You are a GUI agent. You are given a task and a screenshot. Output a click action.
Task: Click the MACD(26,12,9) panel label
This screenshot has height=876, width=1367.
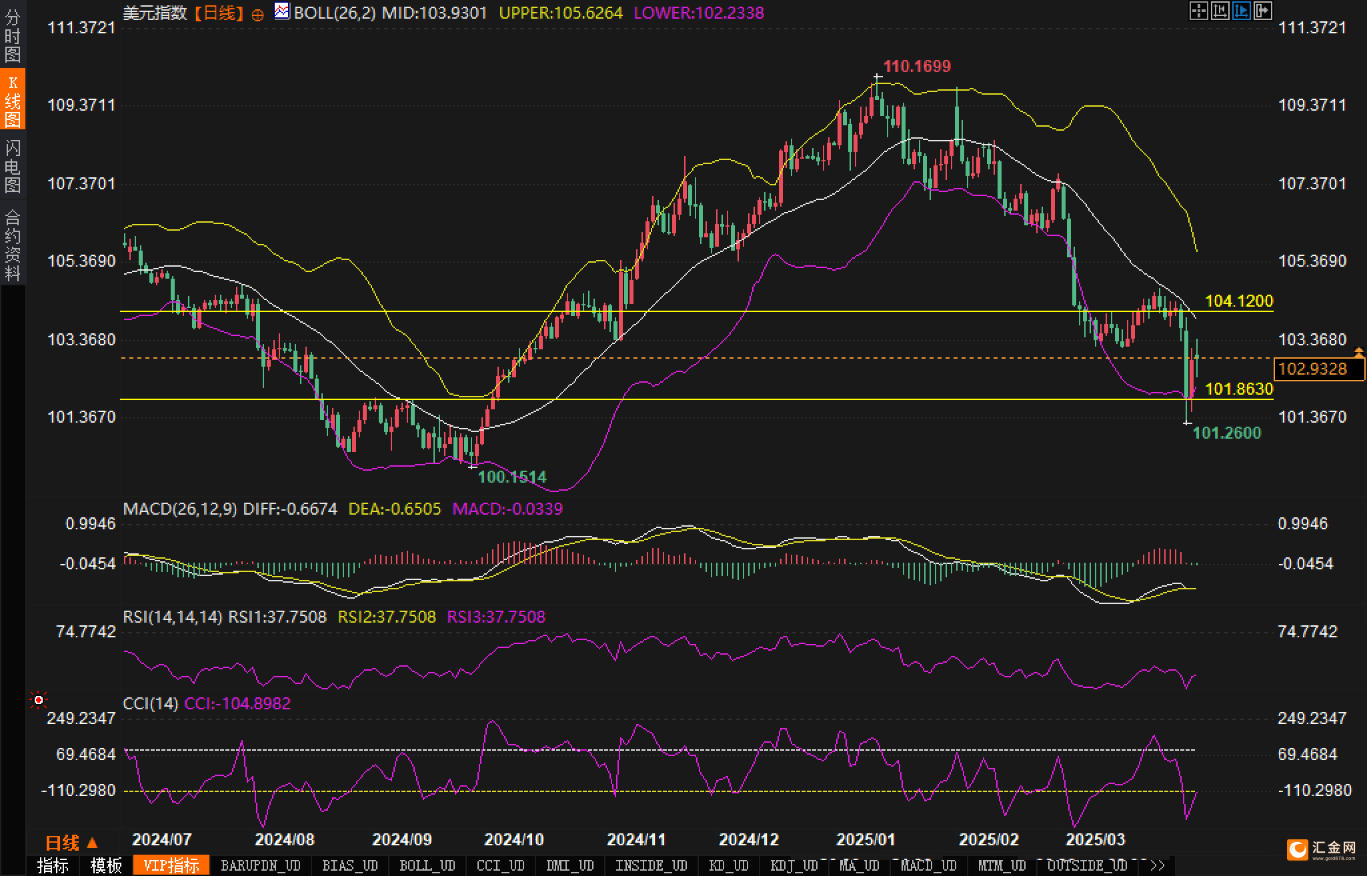180,509
